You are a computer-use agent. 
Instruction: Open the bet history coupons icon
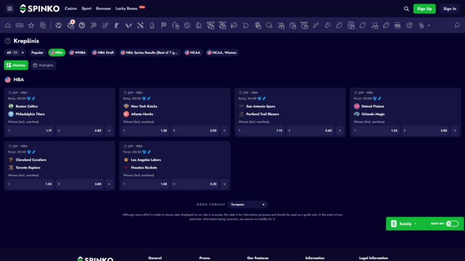(x=43, y=25)
